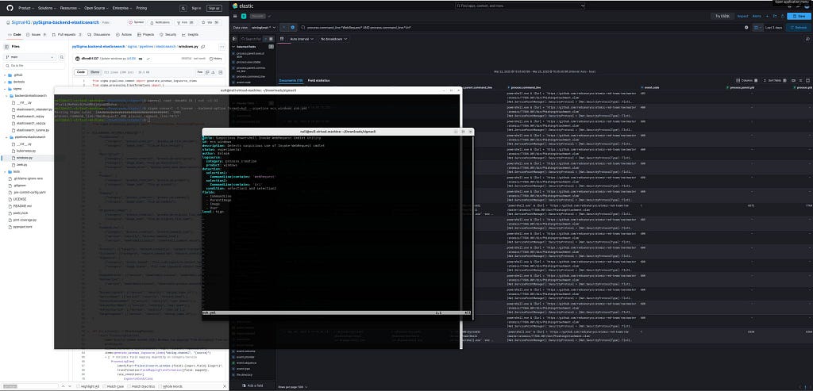The image size is (813, 391).
Task: Open the No breakdown dropdown
Action: (x=333, y=39)
